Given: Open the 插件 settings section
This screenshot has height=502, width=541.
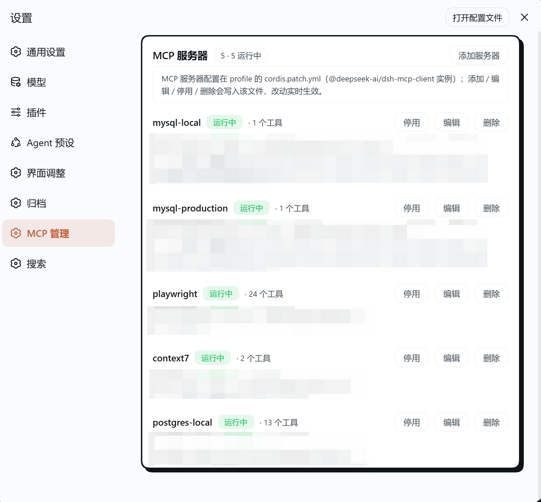Looking at the screenshot, I should pos(58,112).
